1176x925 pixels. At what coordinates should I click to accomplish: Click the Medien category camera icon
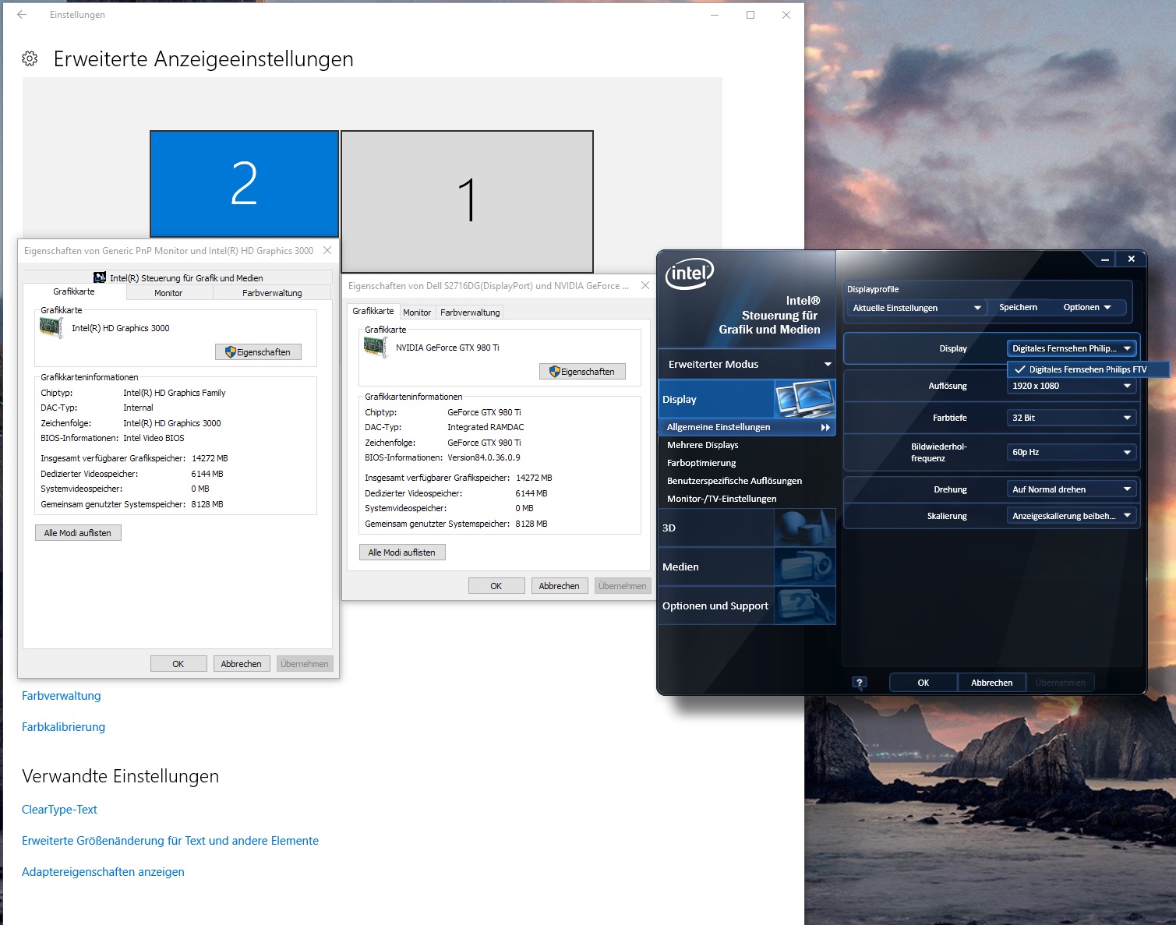804,567
